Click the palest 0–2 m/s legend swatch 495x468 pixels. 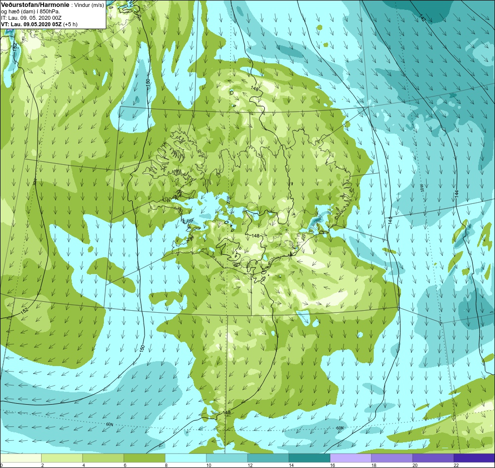[20, 458]
